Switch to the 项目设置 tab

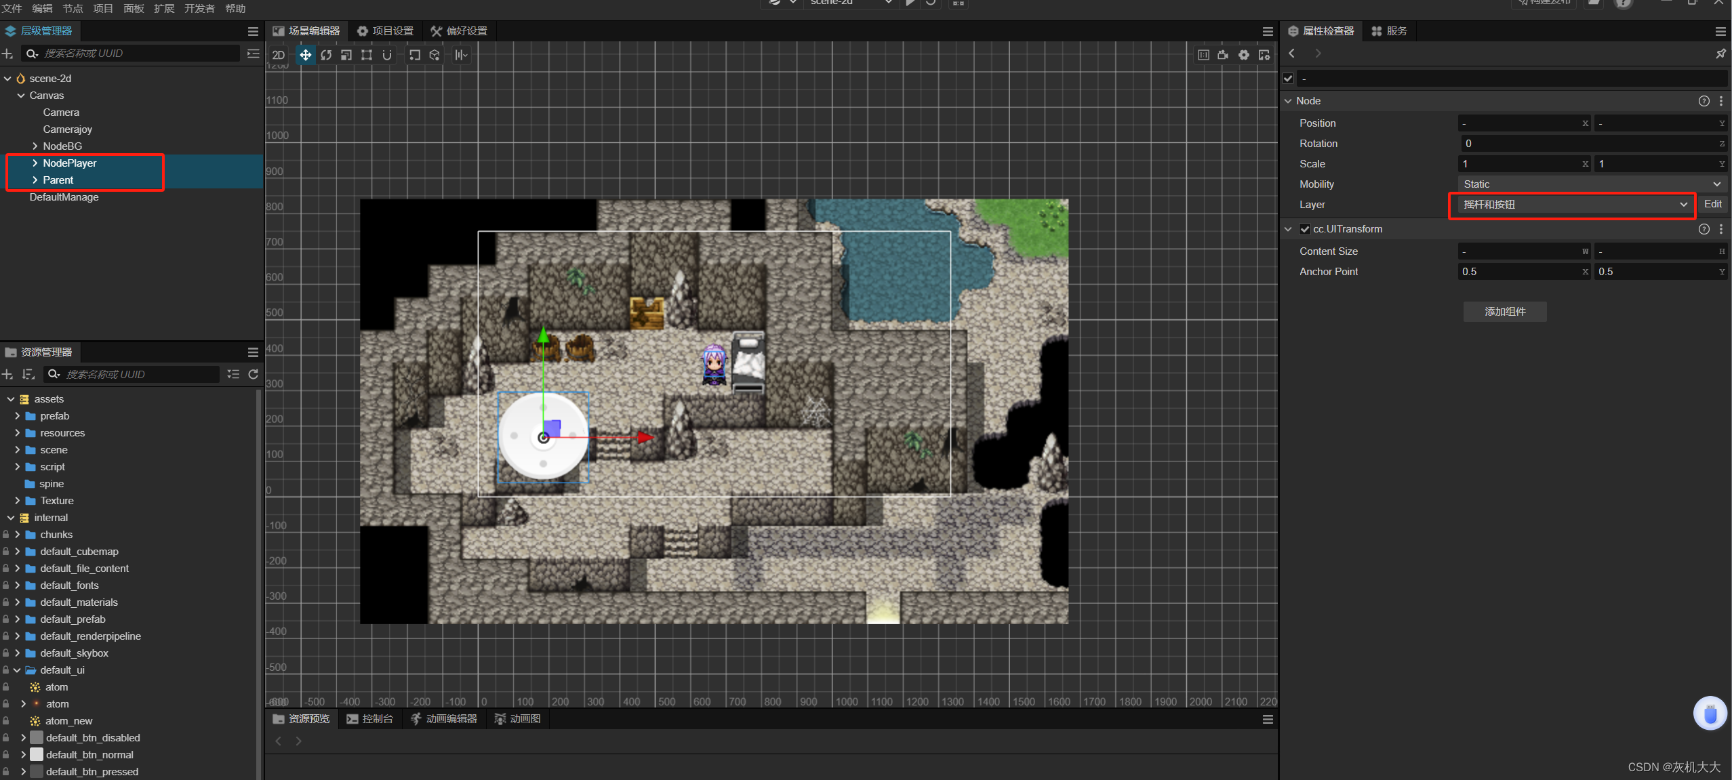385,31
